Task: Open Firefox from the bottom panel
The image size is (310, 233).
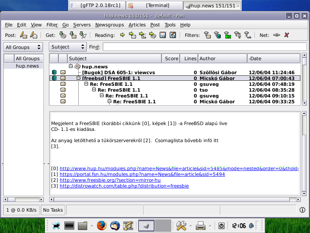Action: click(x=102, y=226)
